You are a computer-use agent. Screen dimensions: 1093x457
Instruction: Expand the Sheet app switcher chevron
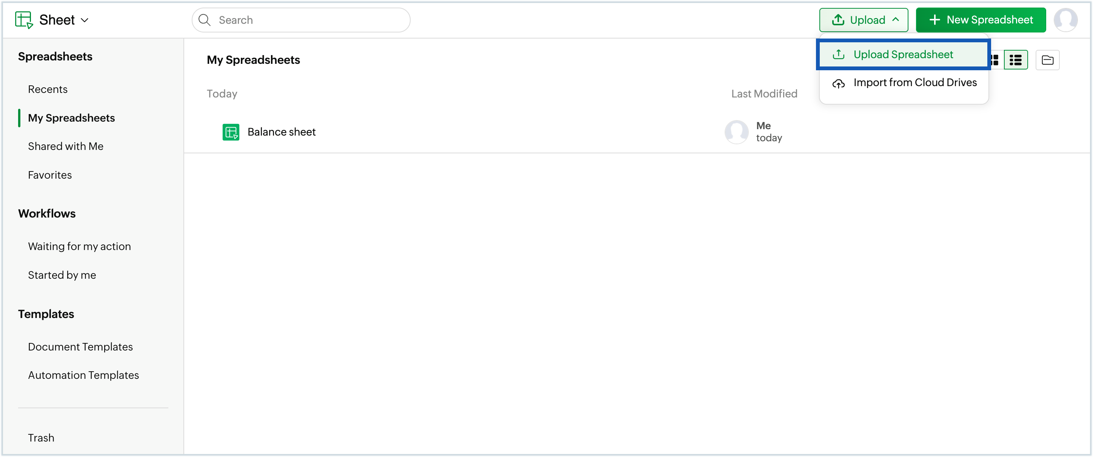(85, 20)
